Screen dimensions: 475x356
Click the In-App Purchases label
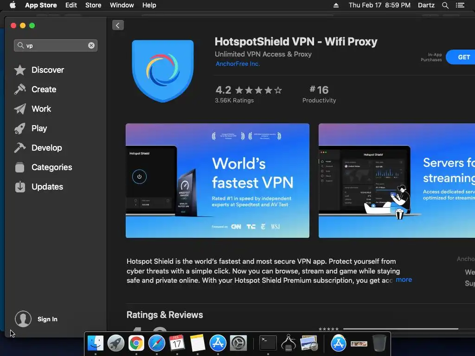coord(431,57)
